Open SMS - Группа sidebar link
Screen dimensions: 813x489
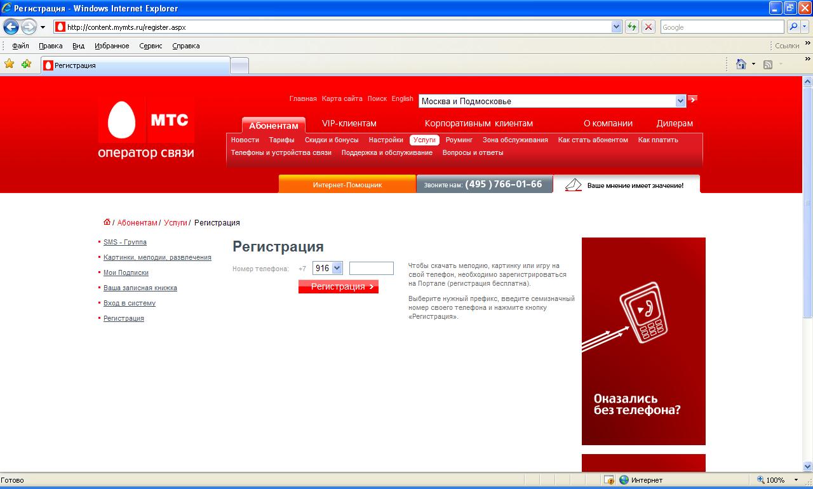click(x=125, y=242)
